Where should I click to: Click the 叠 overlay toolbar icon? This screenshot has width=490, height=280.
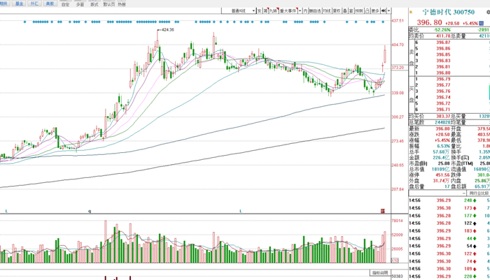(x=345, y=11)
